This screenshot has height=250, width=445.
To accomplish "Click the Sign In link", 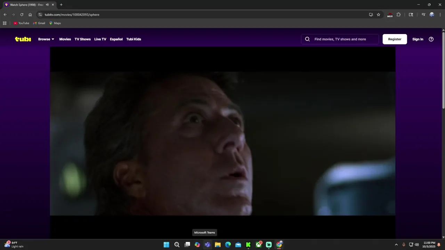I will 418,39.
